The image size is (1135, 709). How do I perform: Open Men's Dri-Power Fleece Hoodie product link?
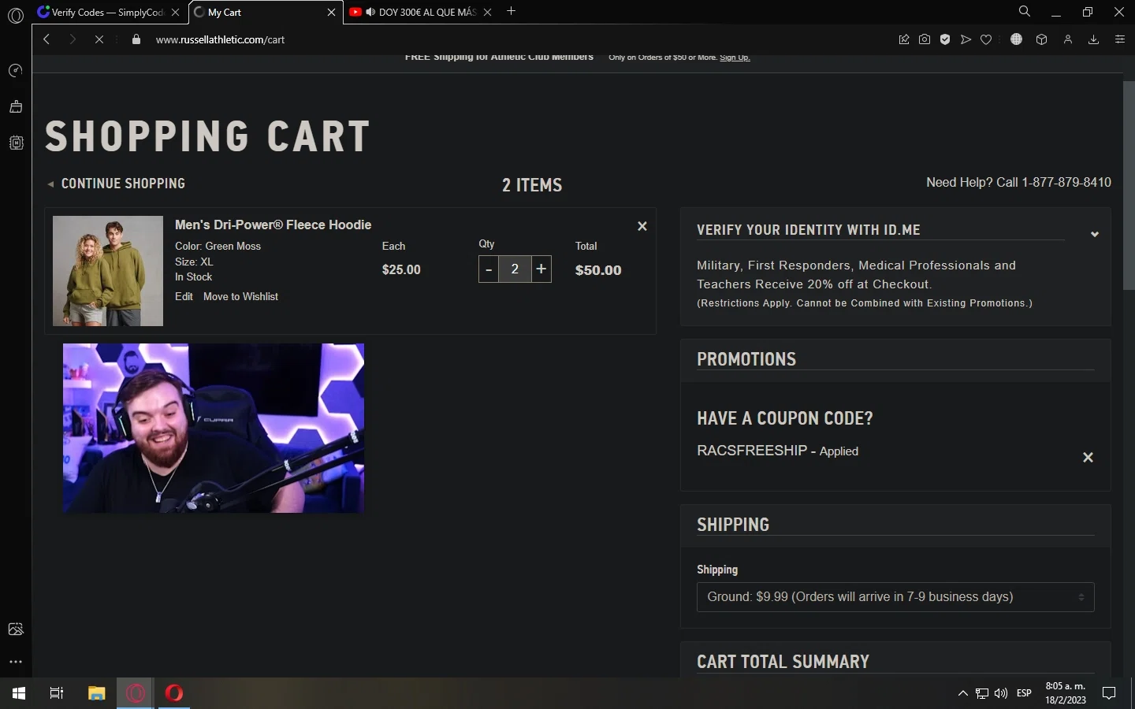[x=273, y=225]
